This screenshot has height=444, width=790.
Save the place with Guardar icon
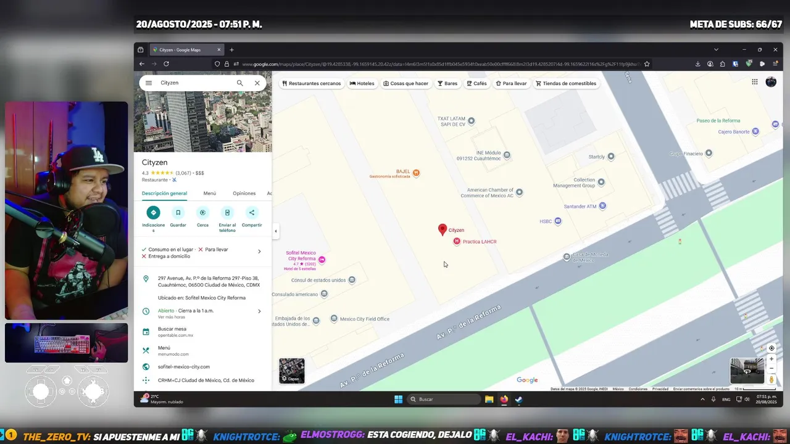[178, 213]
